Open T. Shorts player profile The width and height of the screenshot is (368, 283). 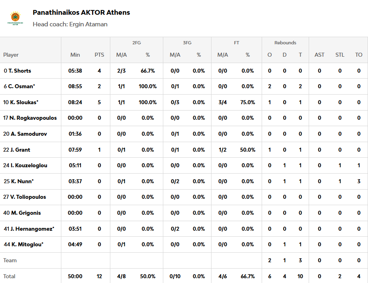(20, 71)
